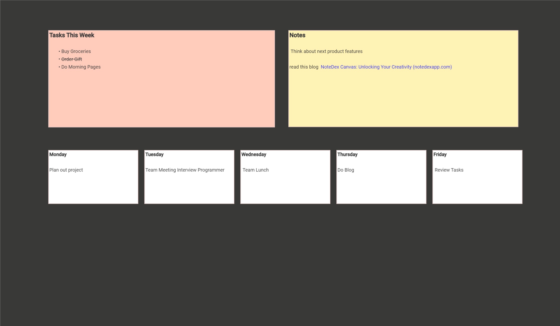The image size is (560, 326).
Task: Click the crossed-out "Order Gift" task
Action: tap(72, 59)
